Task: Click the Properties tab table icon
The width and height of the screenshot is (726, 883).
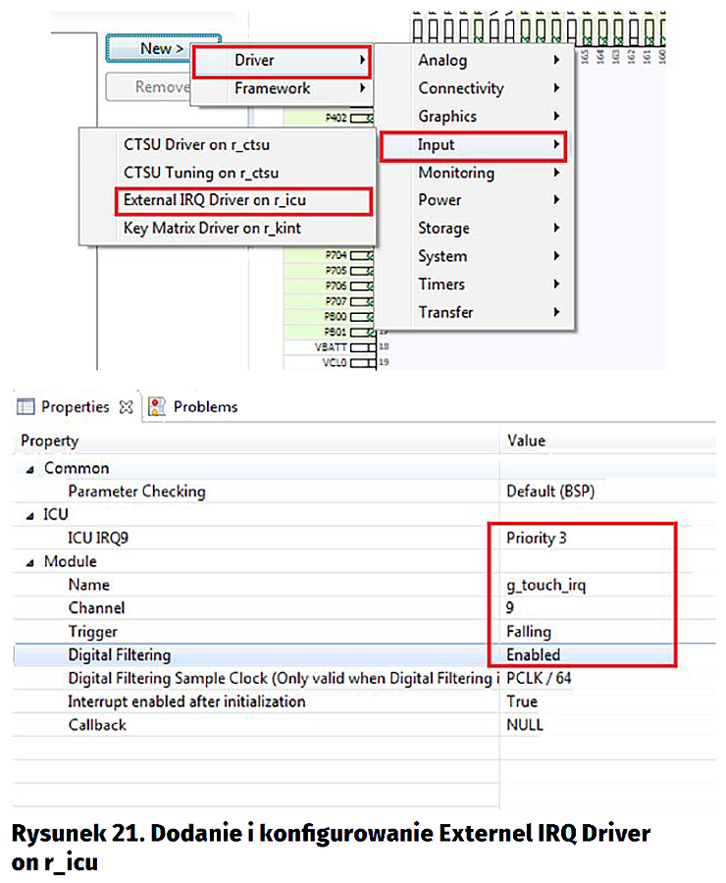Action: click(26, 406)
